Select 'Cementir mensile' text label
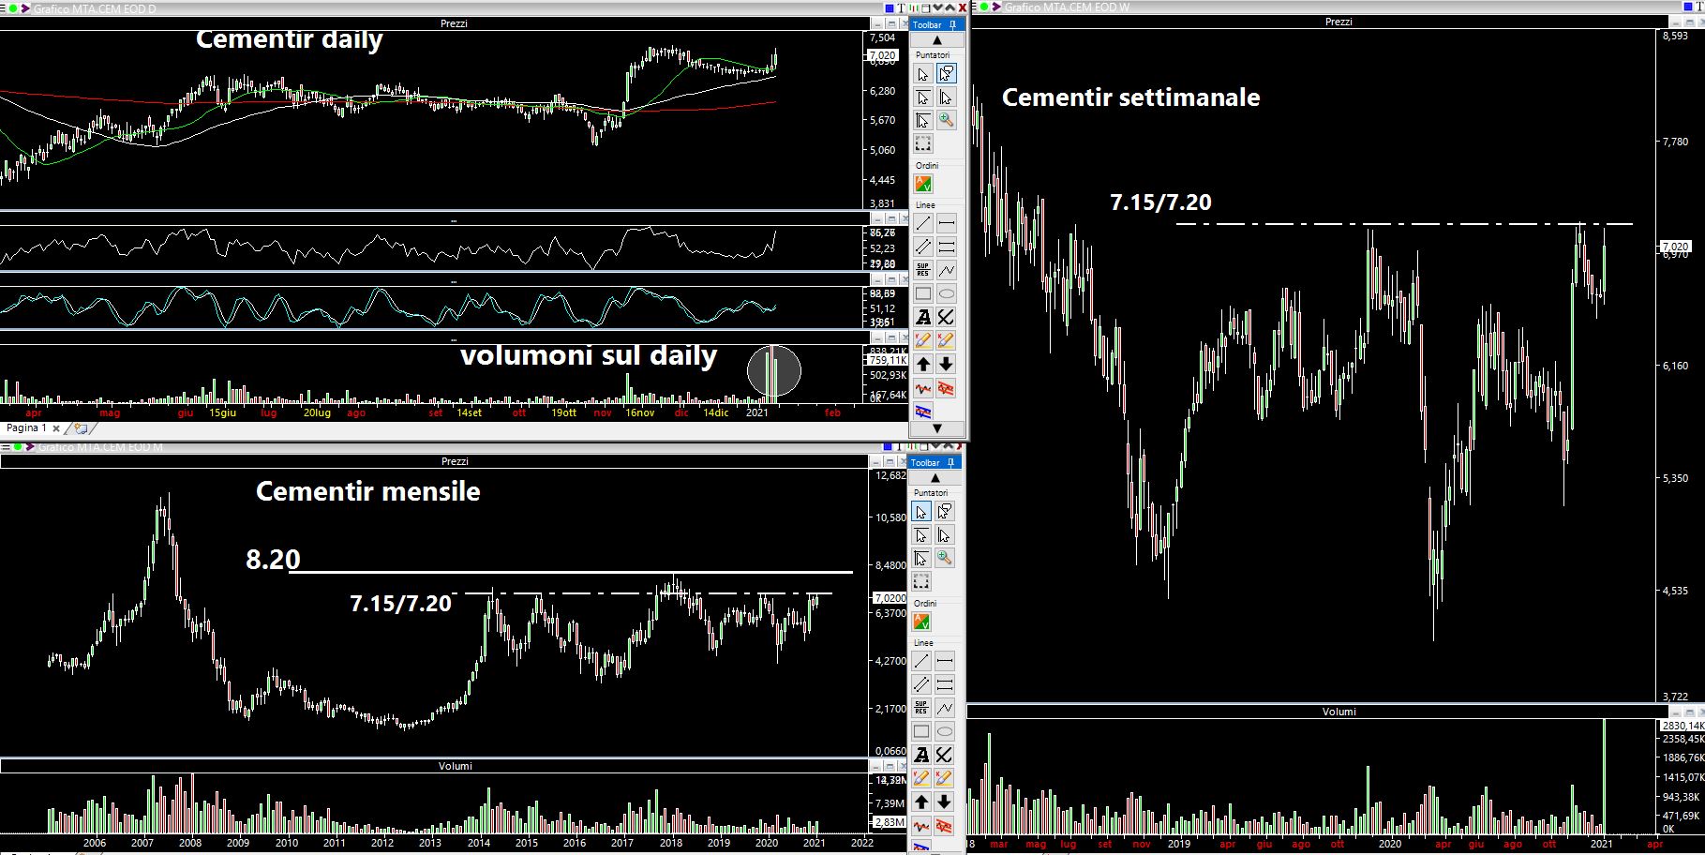1705x855 pixels. point(368,491)
